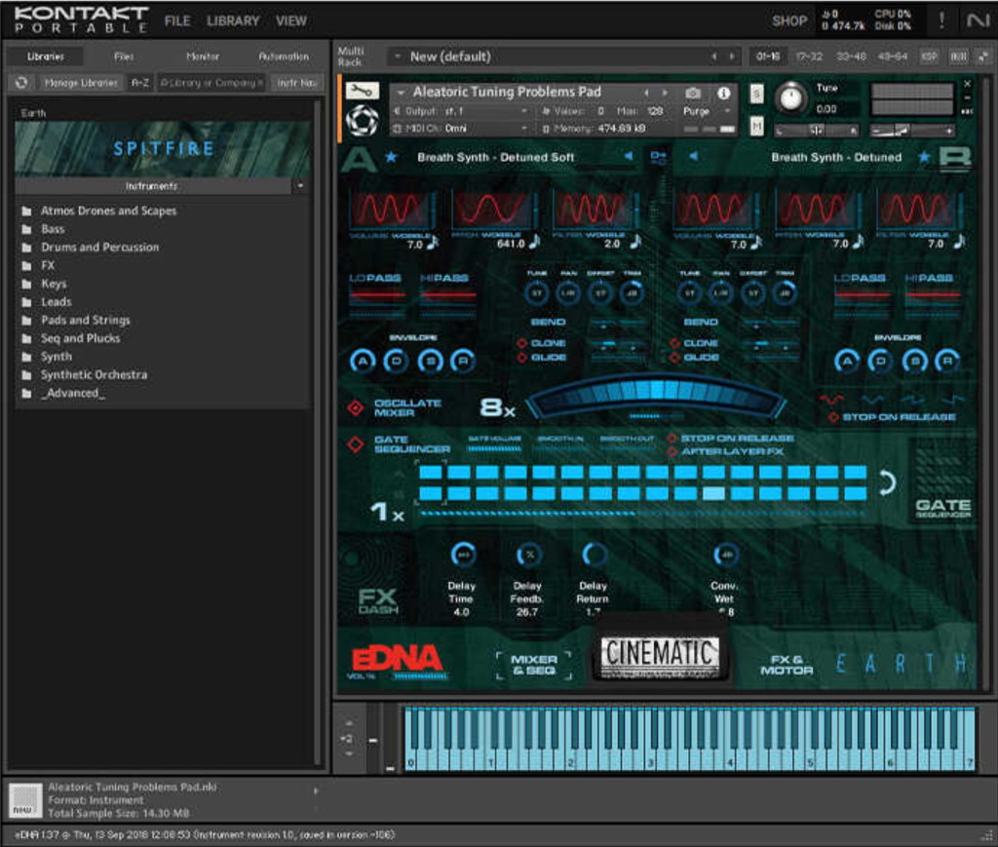This screenshot has width=998, height=847.
Task: Switch to the Monitor tab
Action: click(x=203, y=57)
